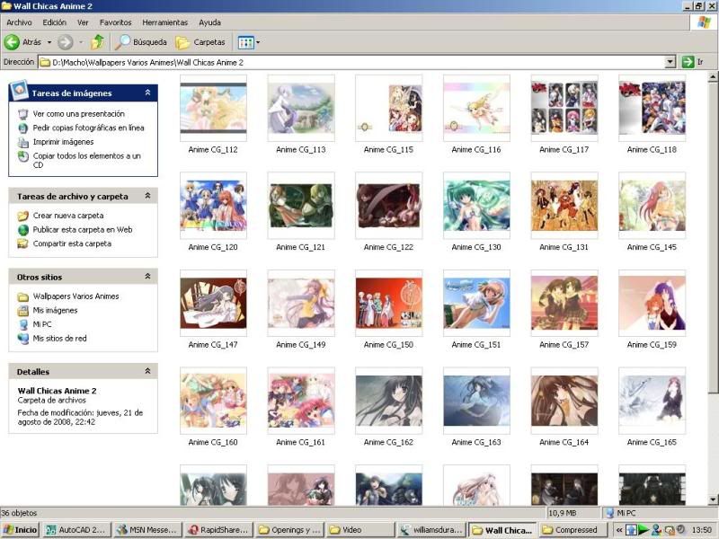Switch to Compressed taskbar folder

(573, 530)
